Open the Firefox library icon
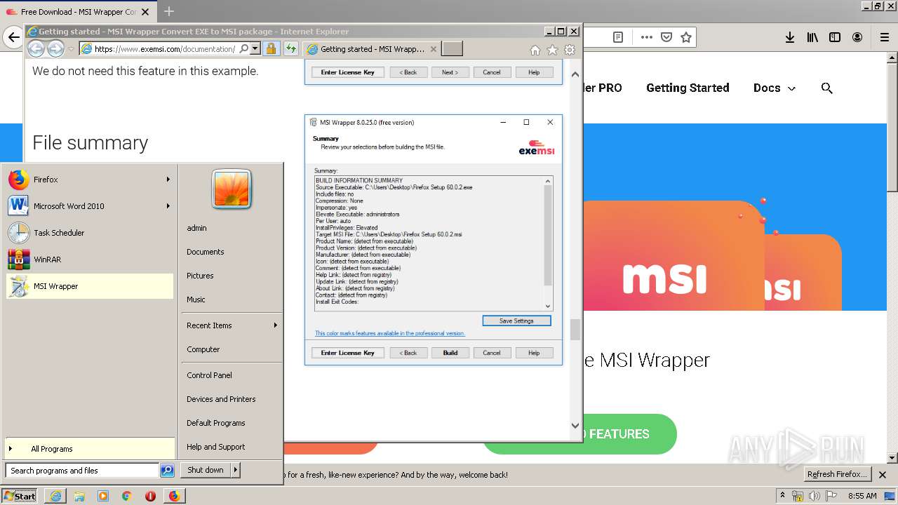898x505 pixels. [x=812, y=37]
